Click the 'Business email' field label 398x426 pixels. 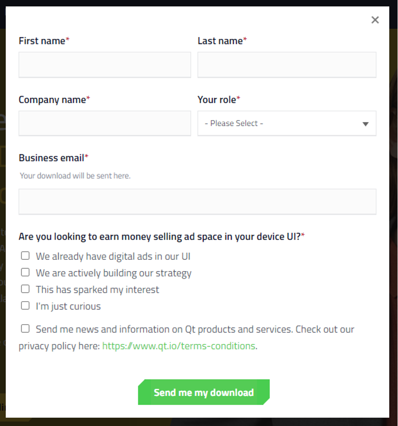[x=52, y=158]
